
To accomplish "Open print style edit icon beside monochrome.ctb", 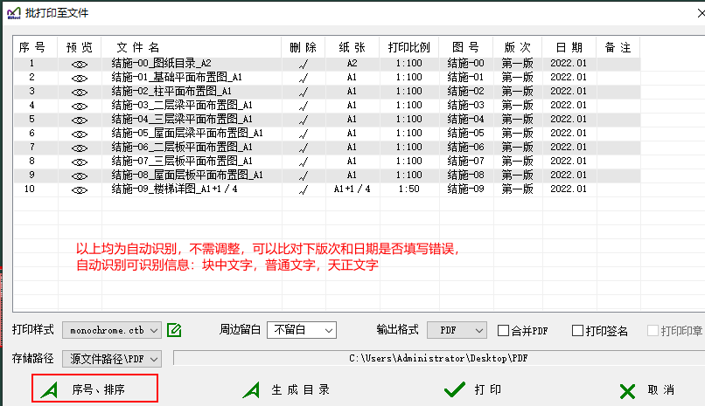I will point(174,330).
